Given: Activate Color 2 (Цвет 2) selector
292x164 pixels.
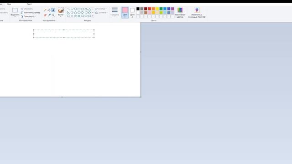Looking at the screenshot, I should tap(132, 12).
